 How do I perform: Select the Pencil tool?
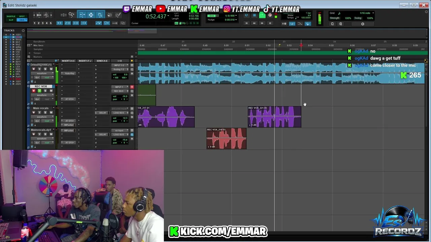click(x=118, y=15)
